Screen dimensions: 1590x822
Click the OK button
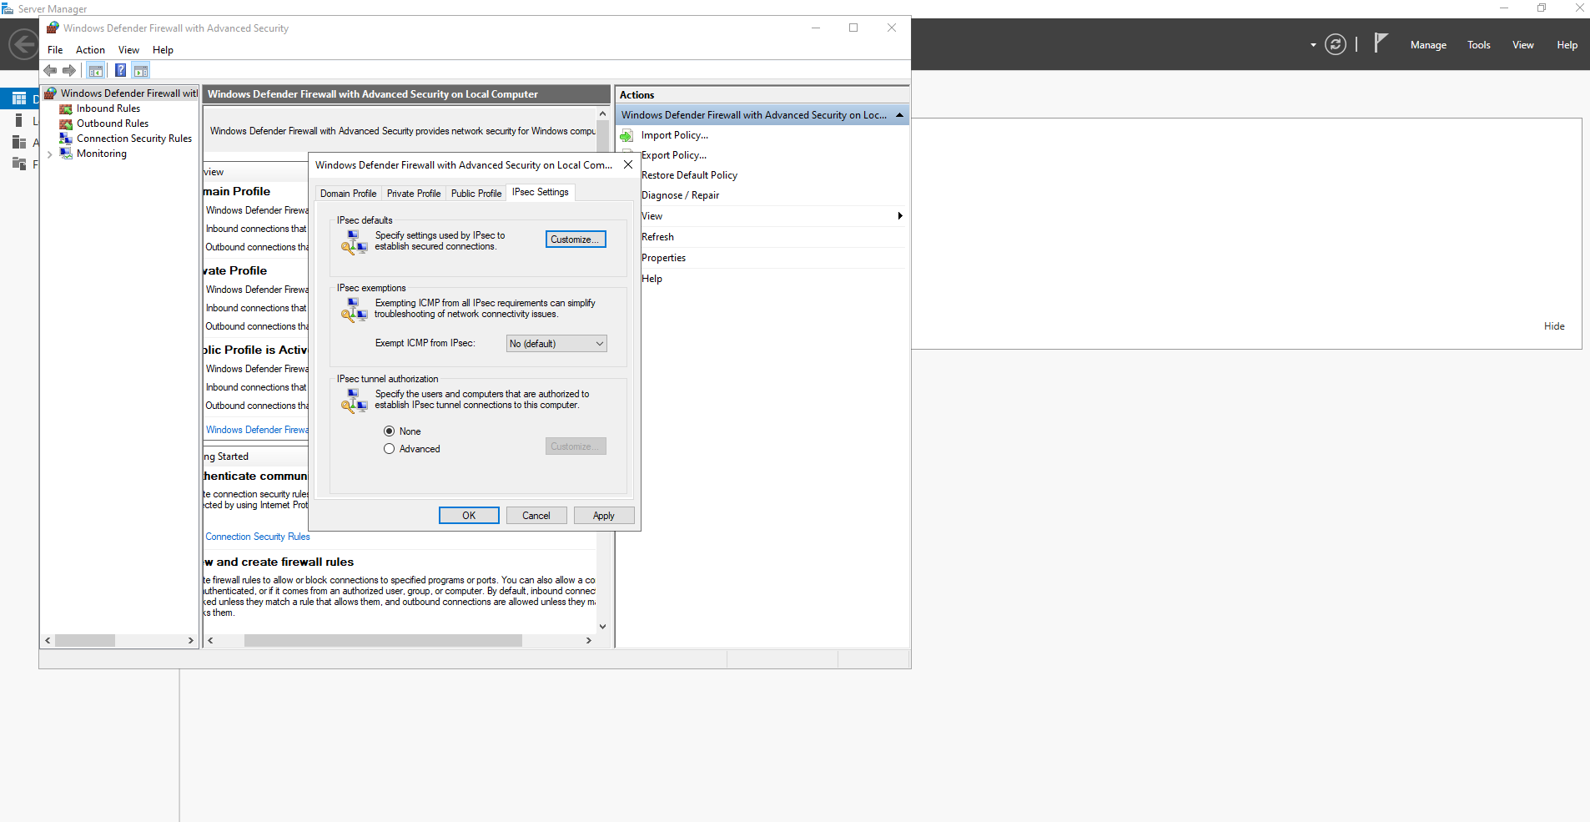click(x=469, y=516)
